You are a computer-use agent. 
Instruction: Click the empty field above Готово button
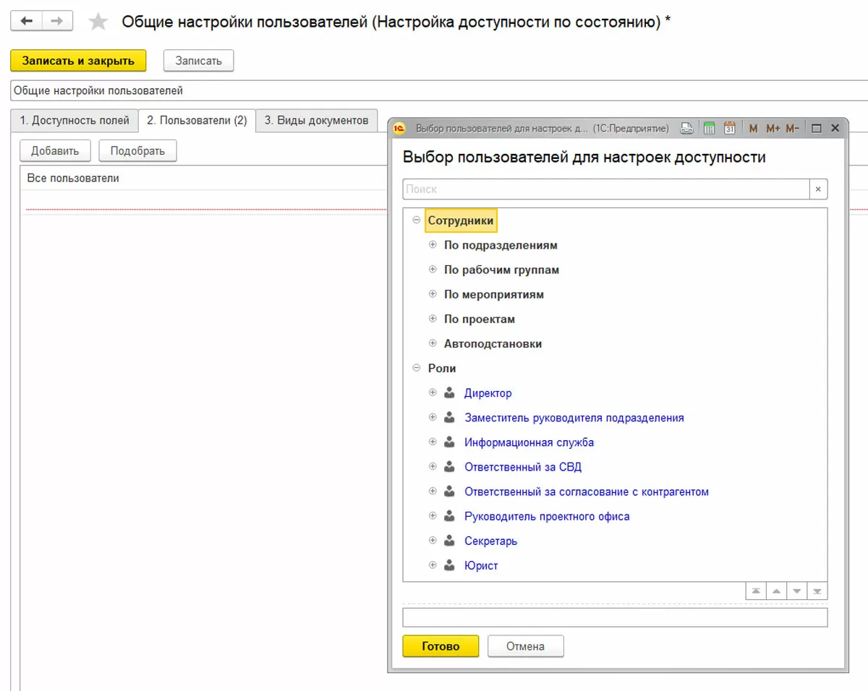tap(615, 617)
